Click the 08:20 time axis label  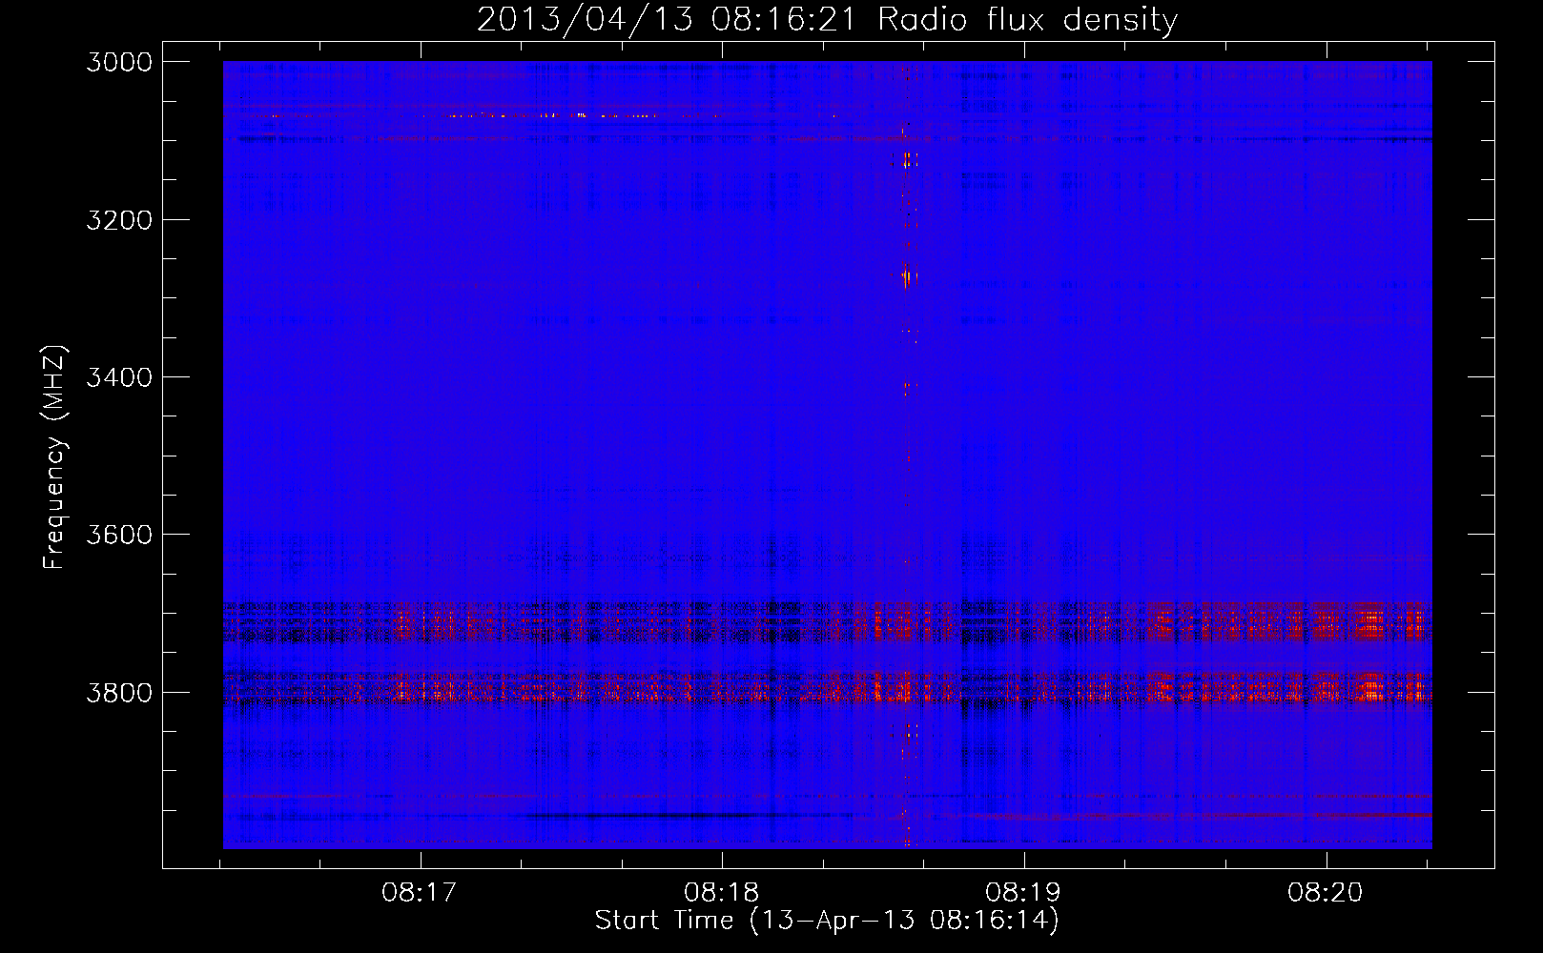coord(1326,893)
